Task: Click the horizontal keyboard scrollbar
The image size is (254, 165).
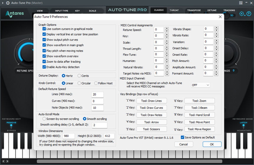Action: point(129,161)
